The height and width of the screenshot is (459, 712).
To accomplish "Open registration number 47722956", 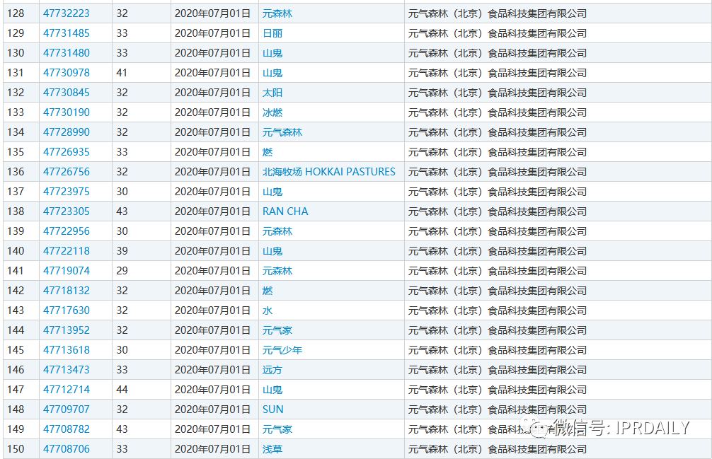I will tap(67, 231).
